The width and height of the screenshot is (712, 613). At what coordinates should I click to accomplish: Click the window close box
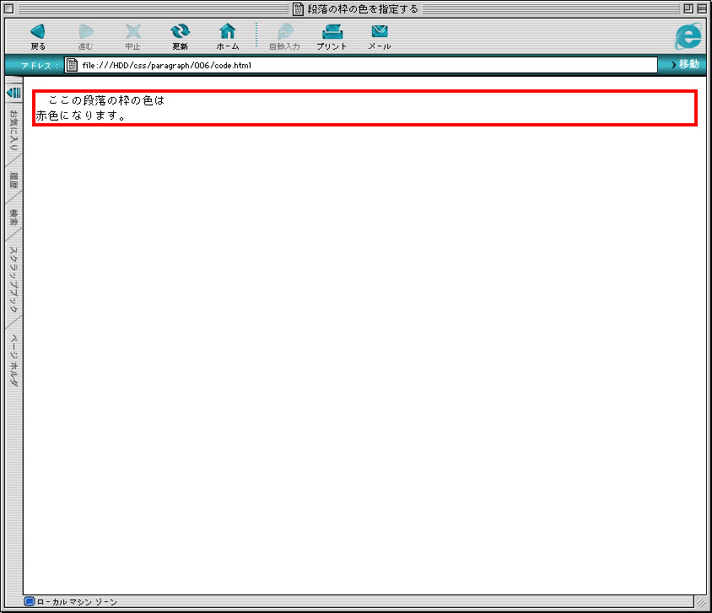pyautogui.click(x=8, y=8)
